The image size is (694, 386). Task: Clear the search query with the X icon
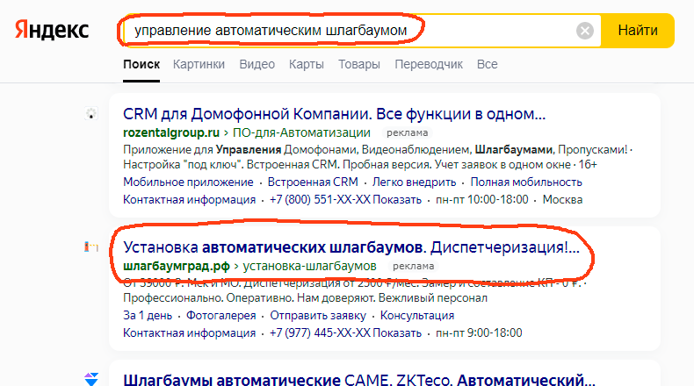click(585, 31)
